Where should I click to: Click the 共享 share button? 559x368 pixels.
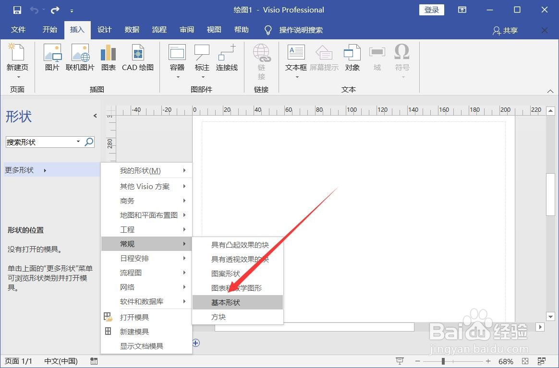click(505, 31)
